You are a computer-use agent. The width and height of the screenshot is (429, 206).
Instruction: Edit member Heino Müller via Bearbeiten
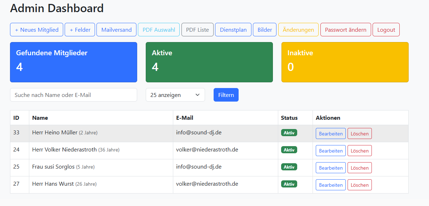[330, 134]
